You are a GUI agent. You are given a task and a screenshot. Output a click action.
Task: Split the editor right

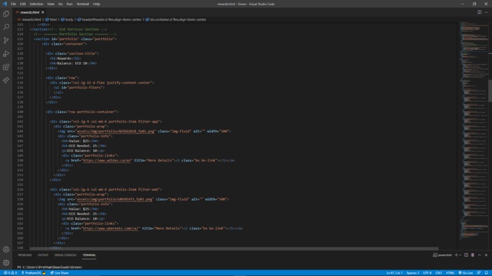coord(479,12)
